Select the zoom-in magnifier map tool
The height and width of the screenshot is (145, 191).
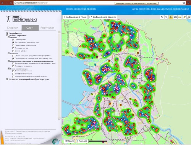[x=162, y=17]
